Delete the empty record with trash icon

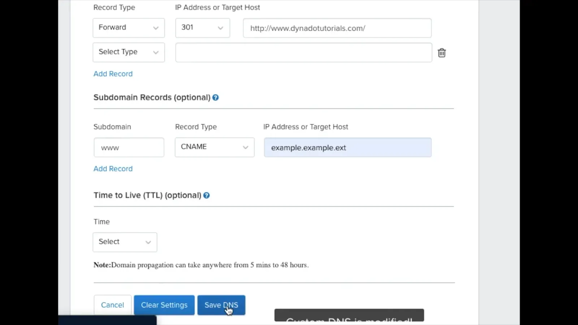tap(441, 53)
